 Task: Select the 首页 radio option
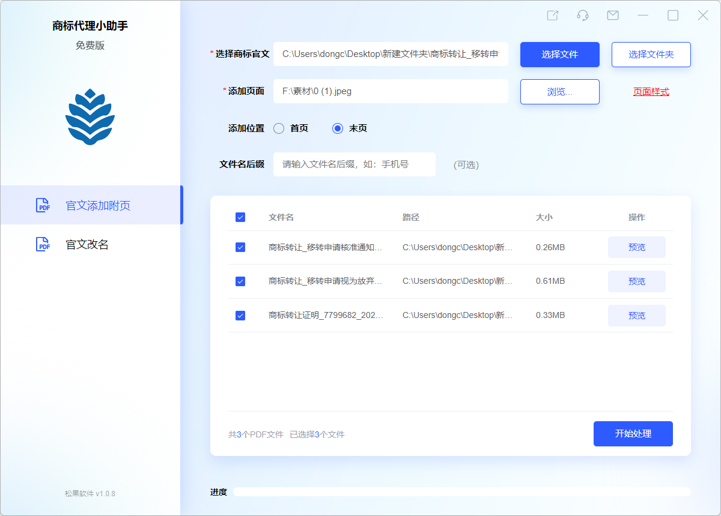[278, 128]
